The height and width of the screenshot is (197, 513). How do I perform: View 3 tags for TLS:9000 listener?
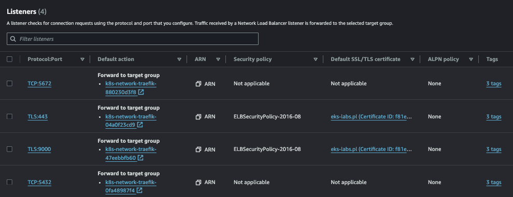494,149
